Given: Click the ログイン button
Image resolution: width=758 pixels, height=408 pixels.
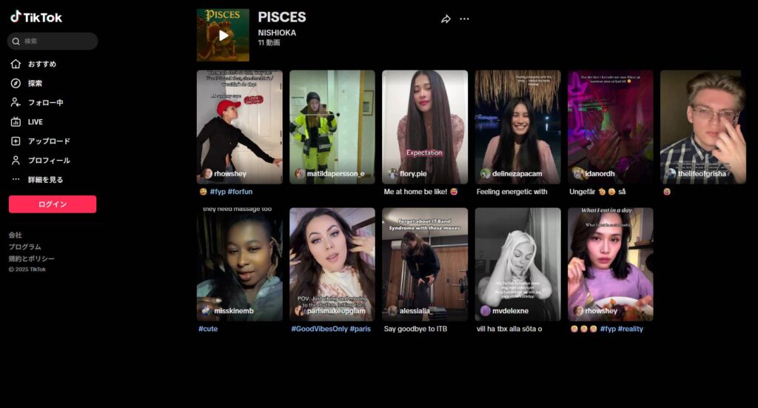Looking at the screenshot, I should pyautogui.click(x=53, y=204).
